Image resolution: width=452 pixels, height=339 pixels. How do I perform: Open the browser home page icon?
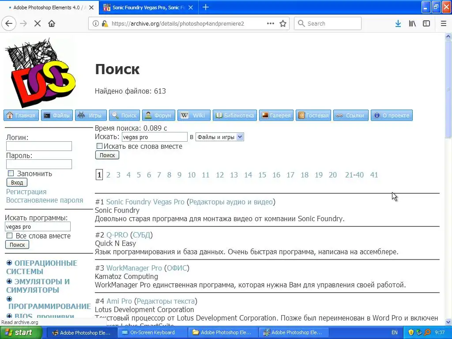point(52,24)
